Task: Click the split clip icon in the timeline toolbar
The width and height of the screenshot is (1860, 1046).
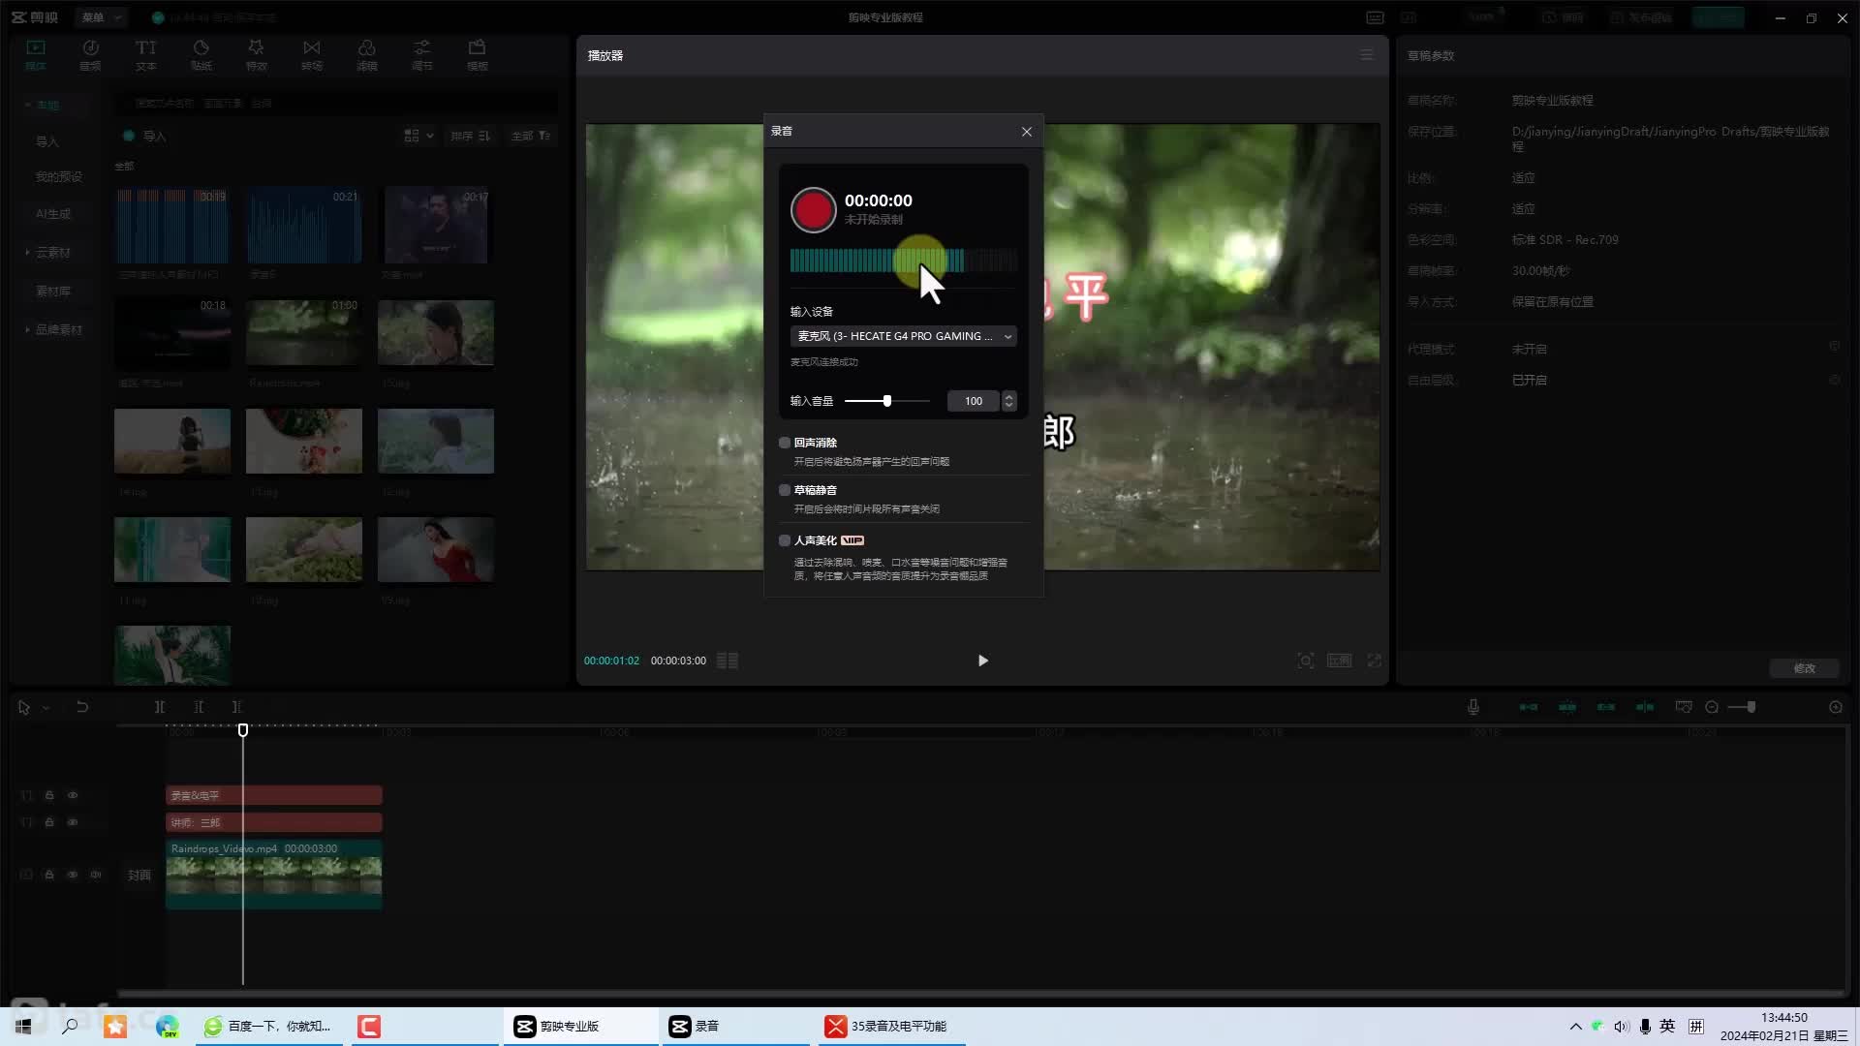Action: [x=160, y=707]
